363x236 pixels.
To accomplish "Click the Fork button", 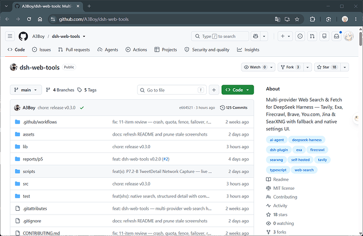I will 291,67.
